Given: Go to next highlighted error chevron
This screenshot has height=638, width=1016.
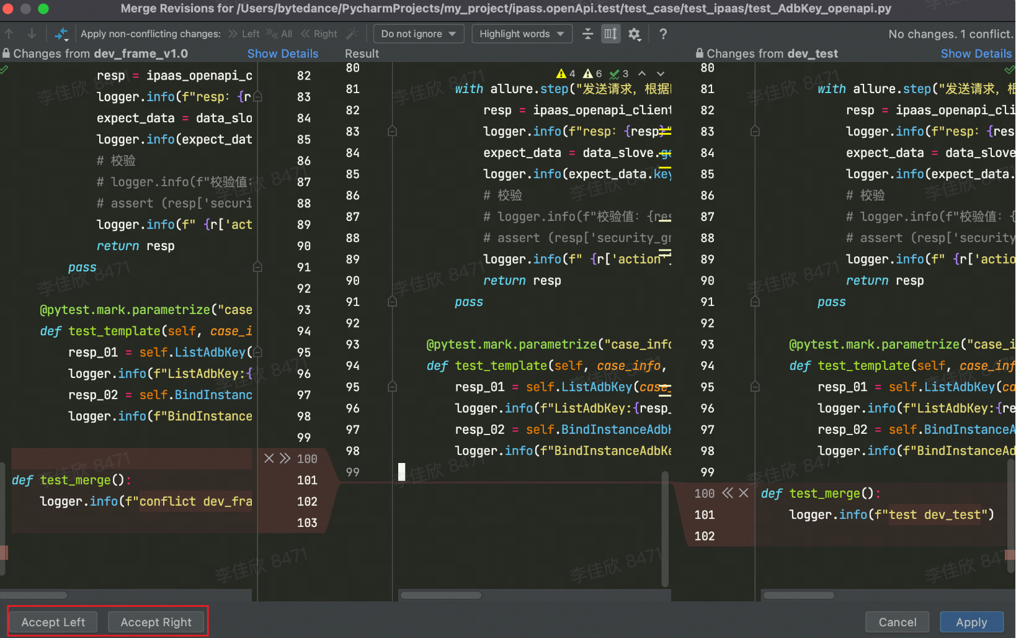Looking at the screenshot, I should tap(661, 73).
